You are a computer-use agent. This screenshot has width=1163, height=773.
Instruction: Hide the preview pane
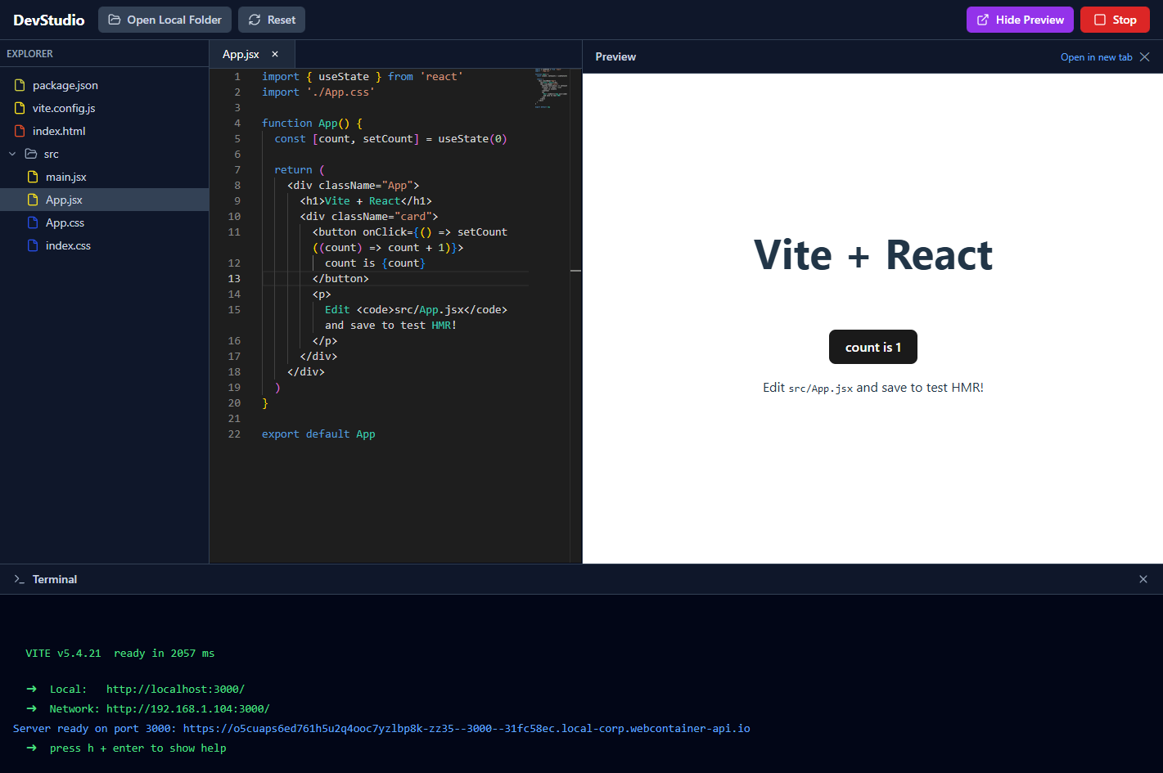(1019, 20)
